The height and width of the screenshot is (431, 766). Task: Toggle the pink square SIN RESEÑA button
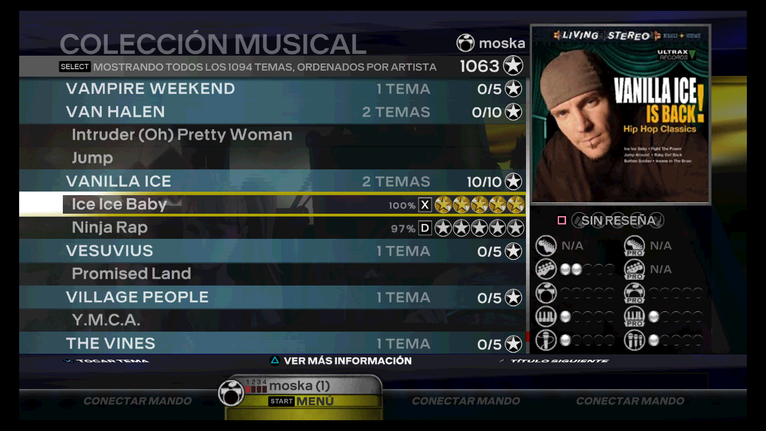coord(562,220)
